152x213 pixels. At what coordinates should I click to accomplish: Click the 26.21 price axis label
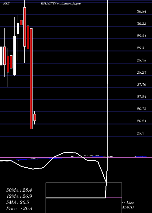(x=142, y=121)
